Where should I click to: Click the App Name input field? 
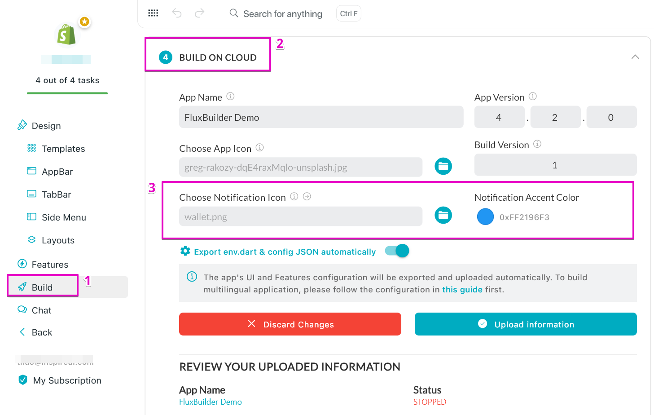click(321, 117)
